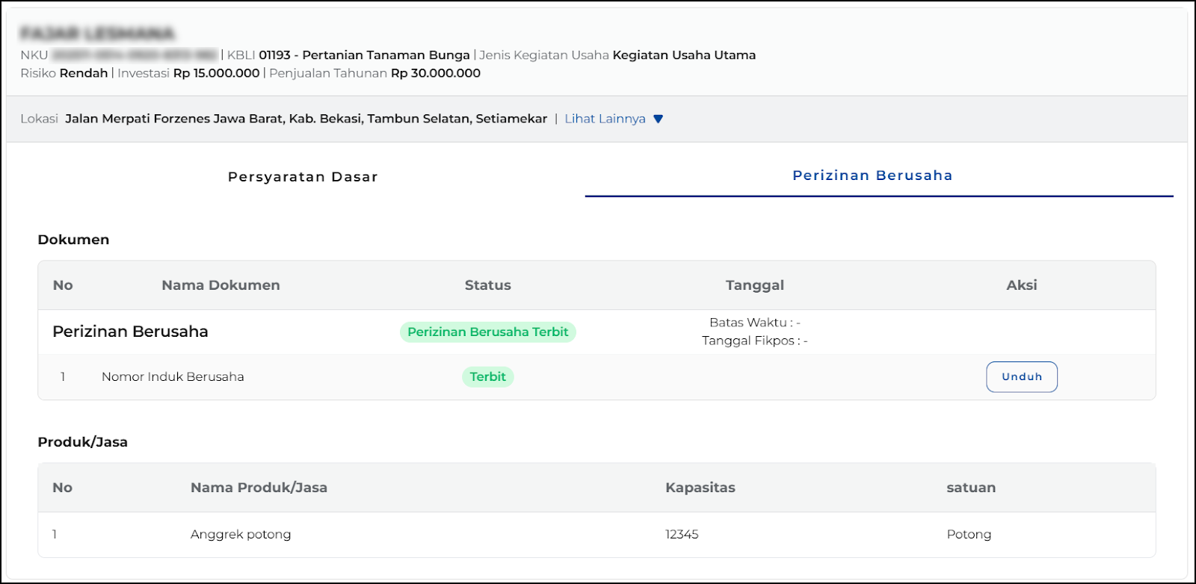1196x584 pixels.
Task: Click the Lihat Lainnya link
Action: (605, 119)
